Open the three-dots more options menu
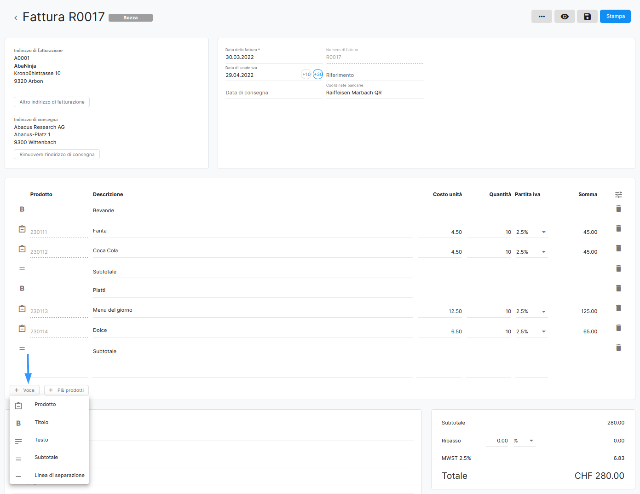Screen dimensions: 640x494 542,17
